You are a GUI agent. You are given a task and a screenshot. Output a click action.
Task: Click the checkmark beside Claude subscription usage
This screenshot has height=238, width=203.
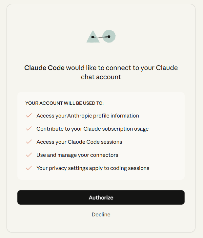coord(29,129)
